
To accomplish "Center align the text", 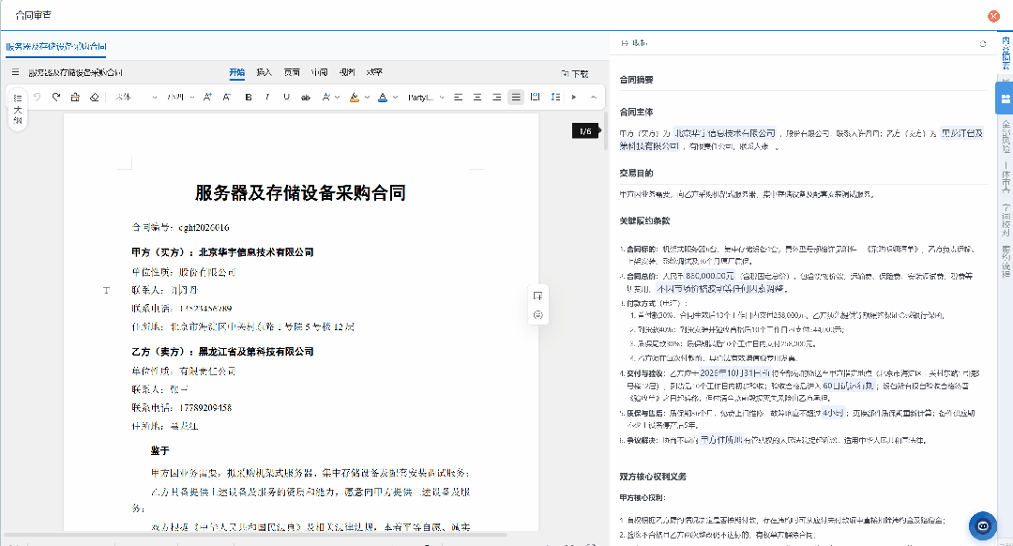I will (477, 97).
